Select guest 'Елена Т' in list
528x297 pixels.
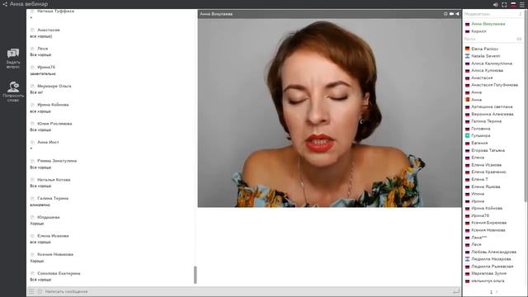click(x=479, y=179)
